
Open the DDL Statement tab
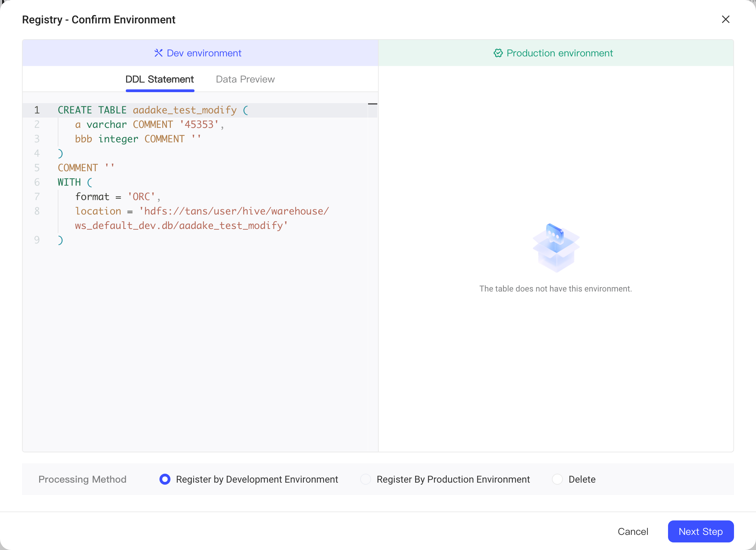point(160,79)
